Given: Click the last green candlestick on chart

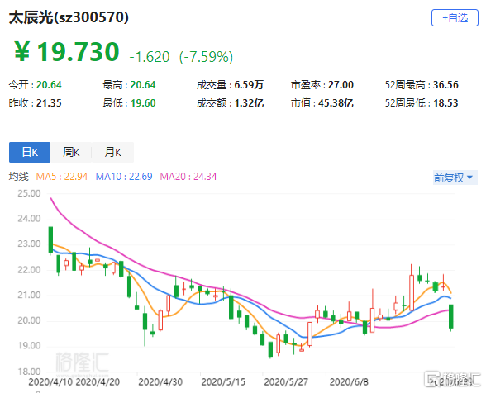Looking at the screenshot, I should click(451, 316).
